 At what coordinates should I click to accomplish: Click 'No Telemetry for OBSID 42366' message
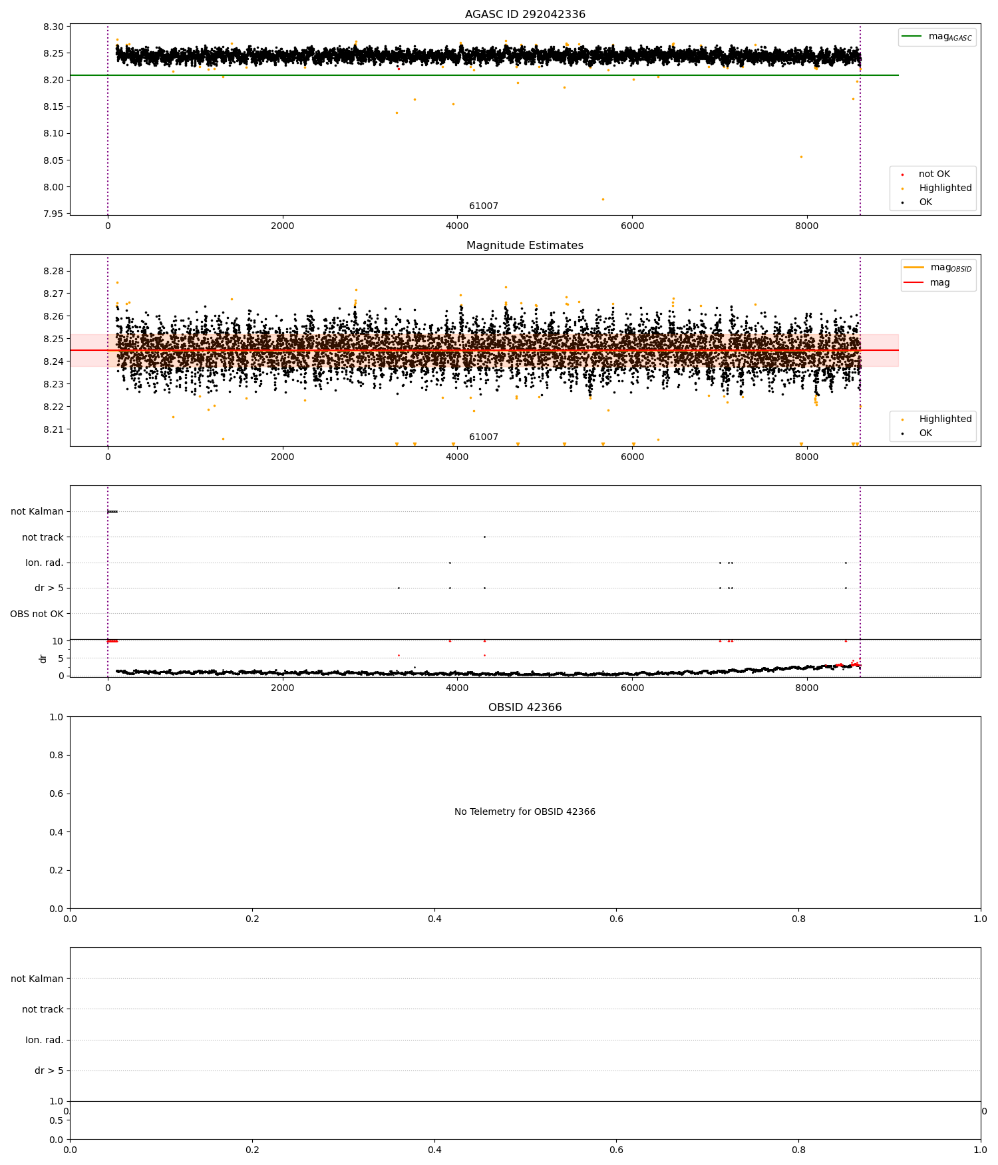pyautogui.click(x=525, y=812)
